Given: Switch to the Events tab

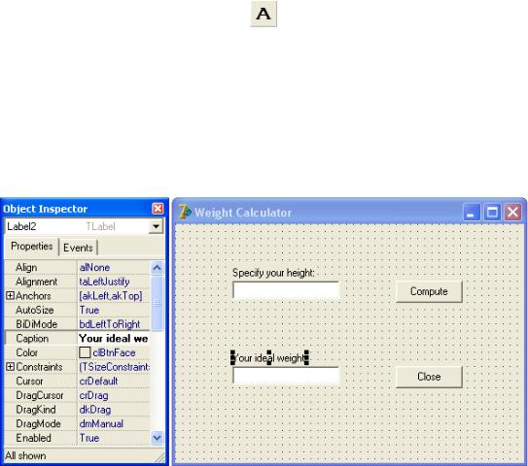Looking at the screenshot, I should pyautogui.click(x=78, y=248).
